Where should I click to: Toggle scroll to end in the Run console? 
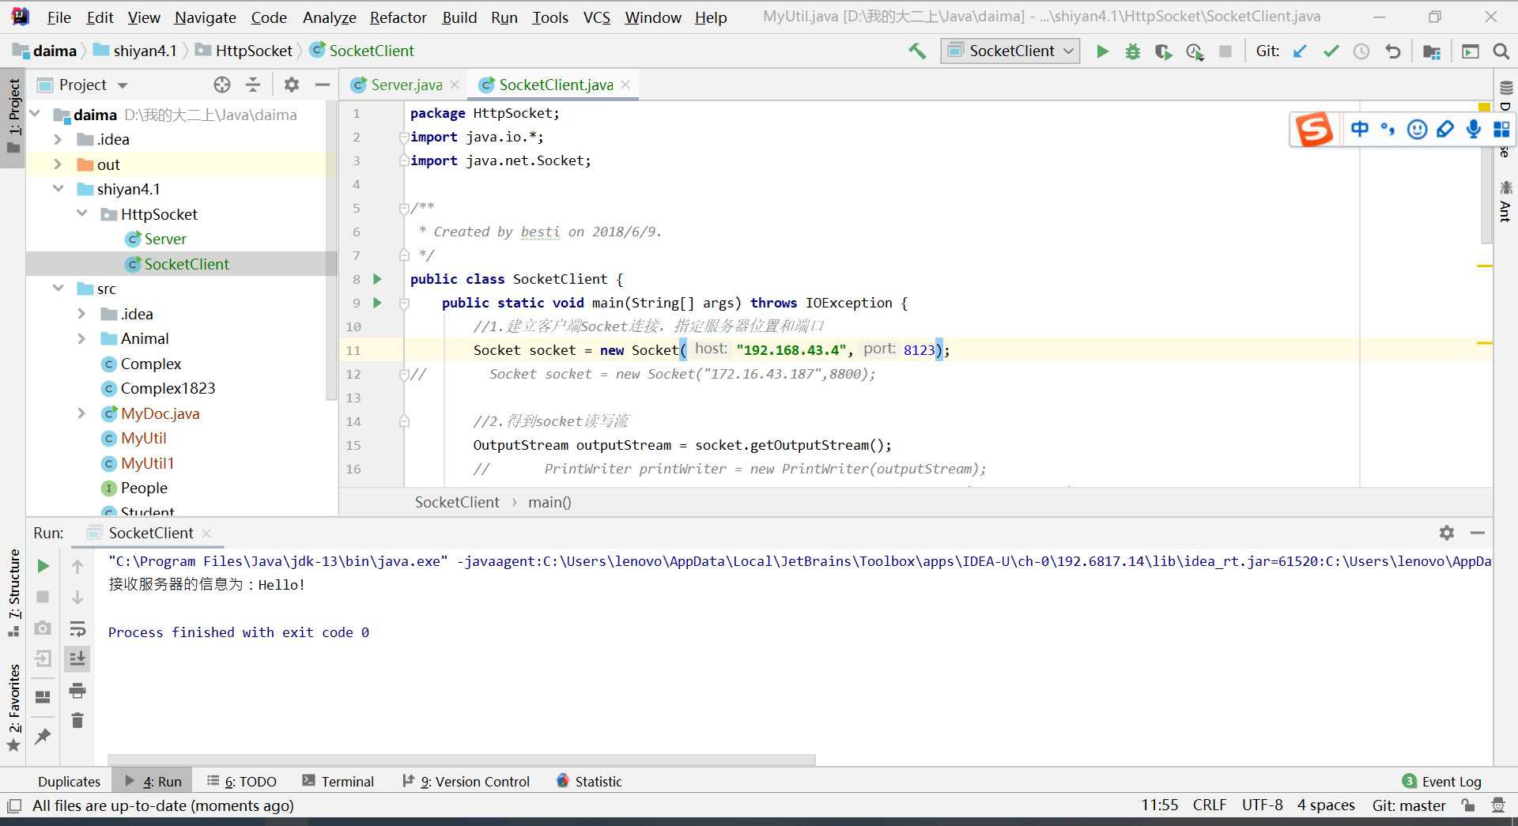tap(77, 658)
